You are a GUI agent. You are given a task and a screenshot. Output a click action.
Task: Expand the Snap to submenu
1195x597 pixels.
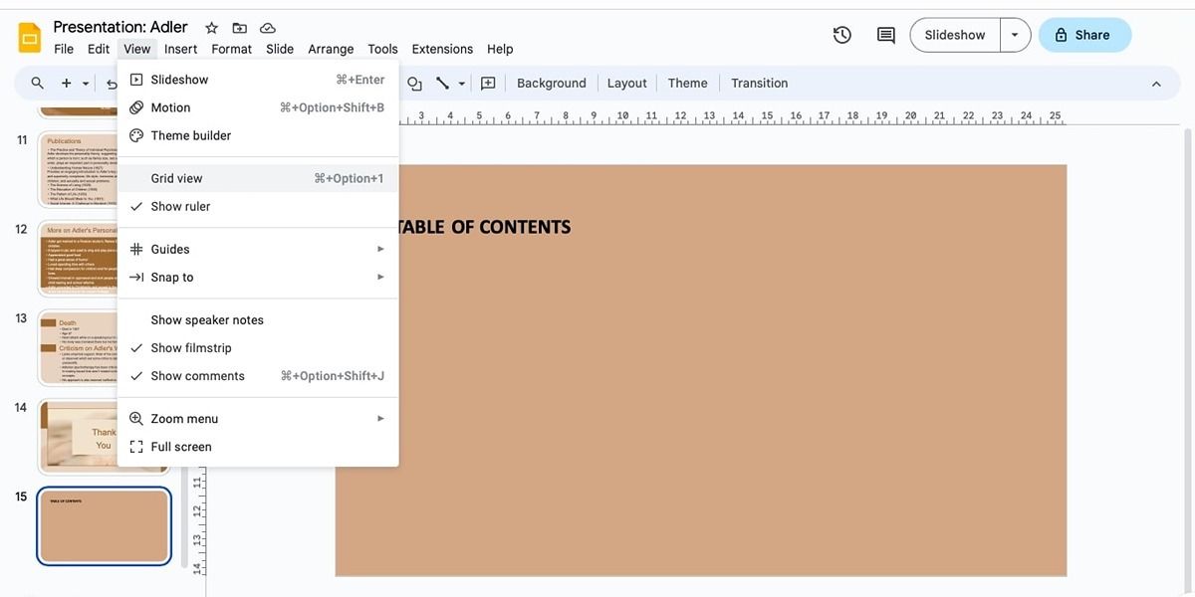coord(172,277)
